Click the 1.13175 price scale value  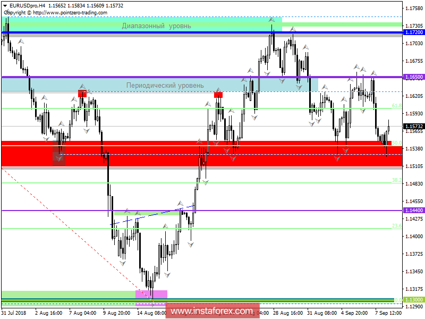[x=414, y=289]
